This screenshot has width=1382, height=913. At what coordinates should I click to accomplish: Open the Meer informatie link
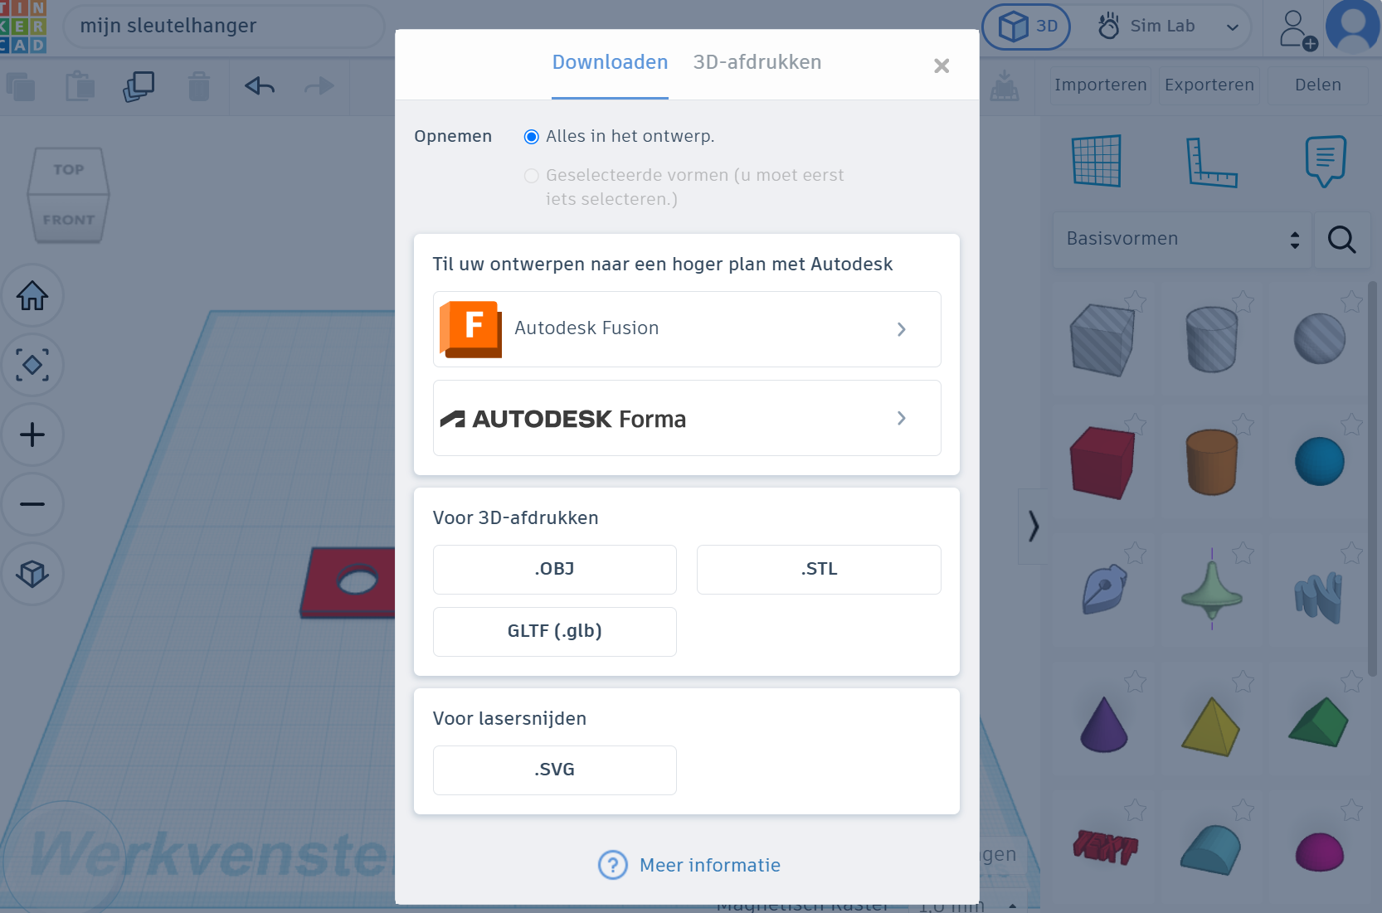point(689,866)
